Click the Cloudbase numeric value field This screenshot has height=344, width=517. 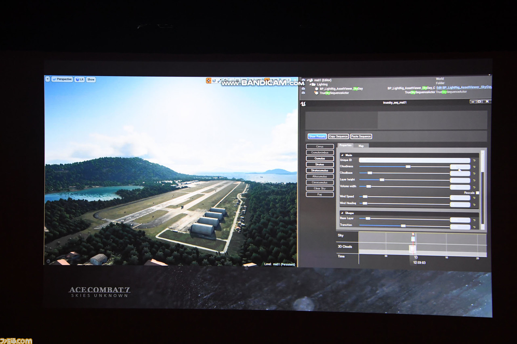pos(460,173)
